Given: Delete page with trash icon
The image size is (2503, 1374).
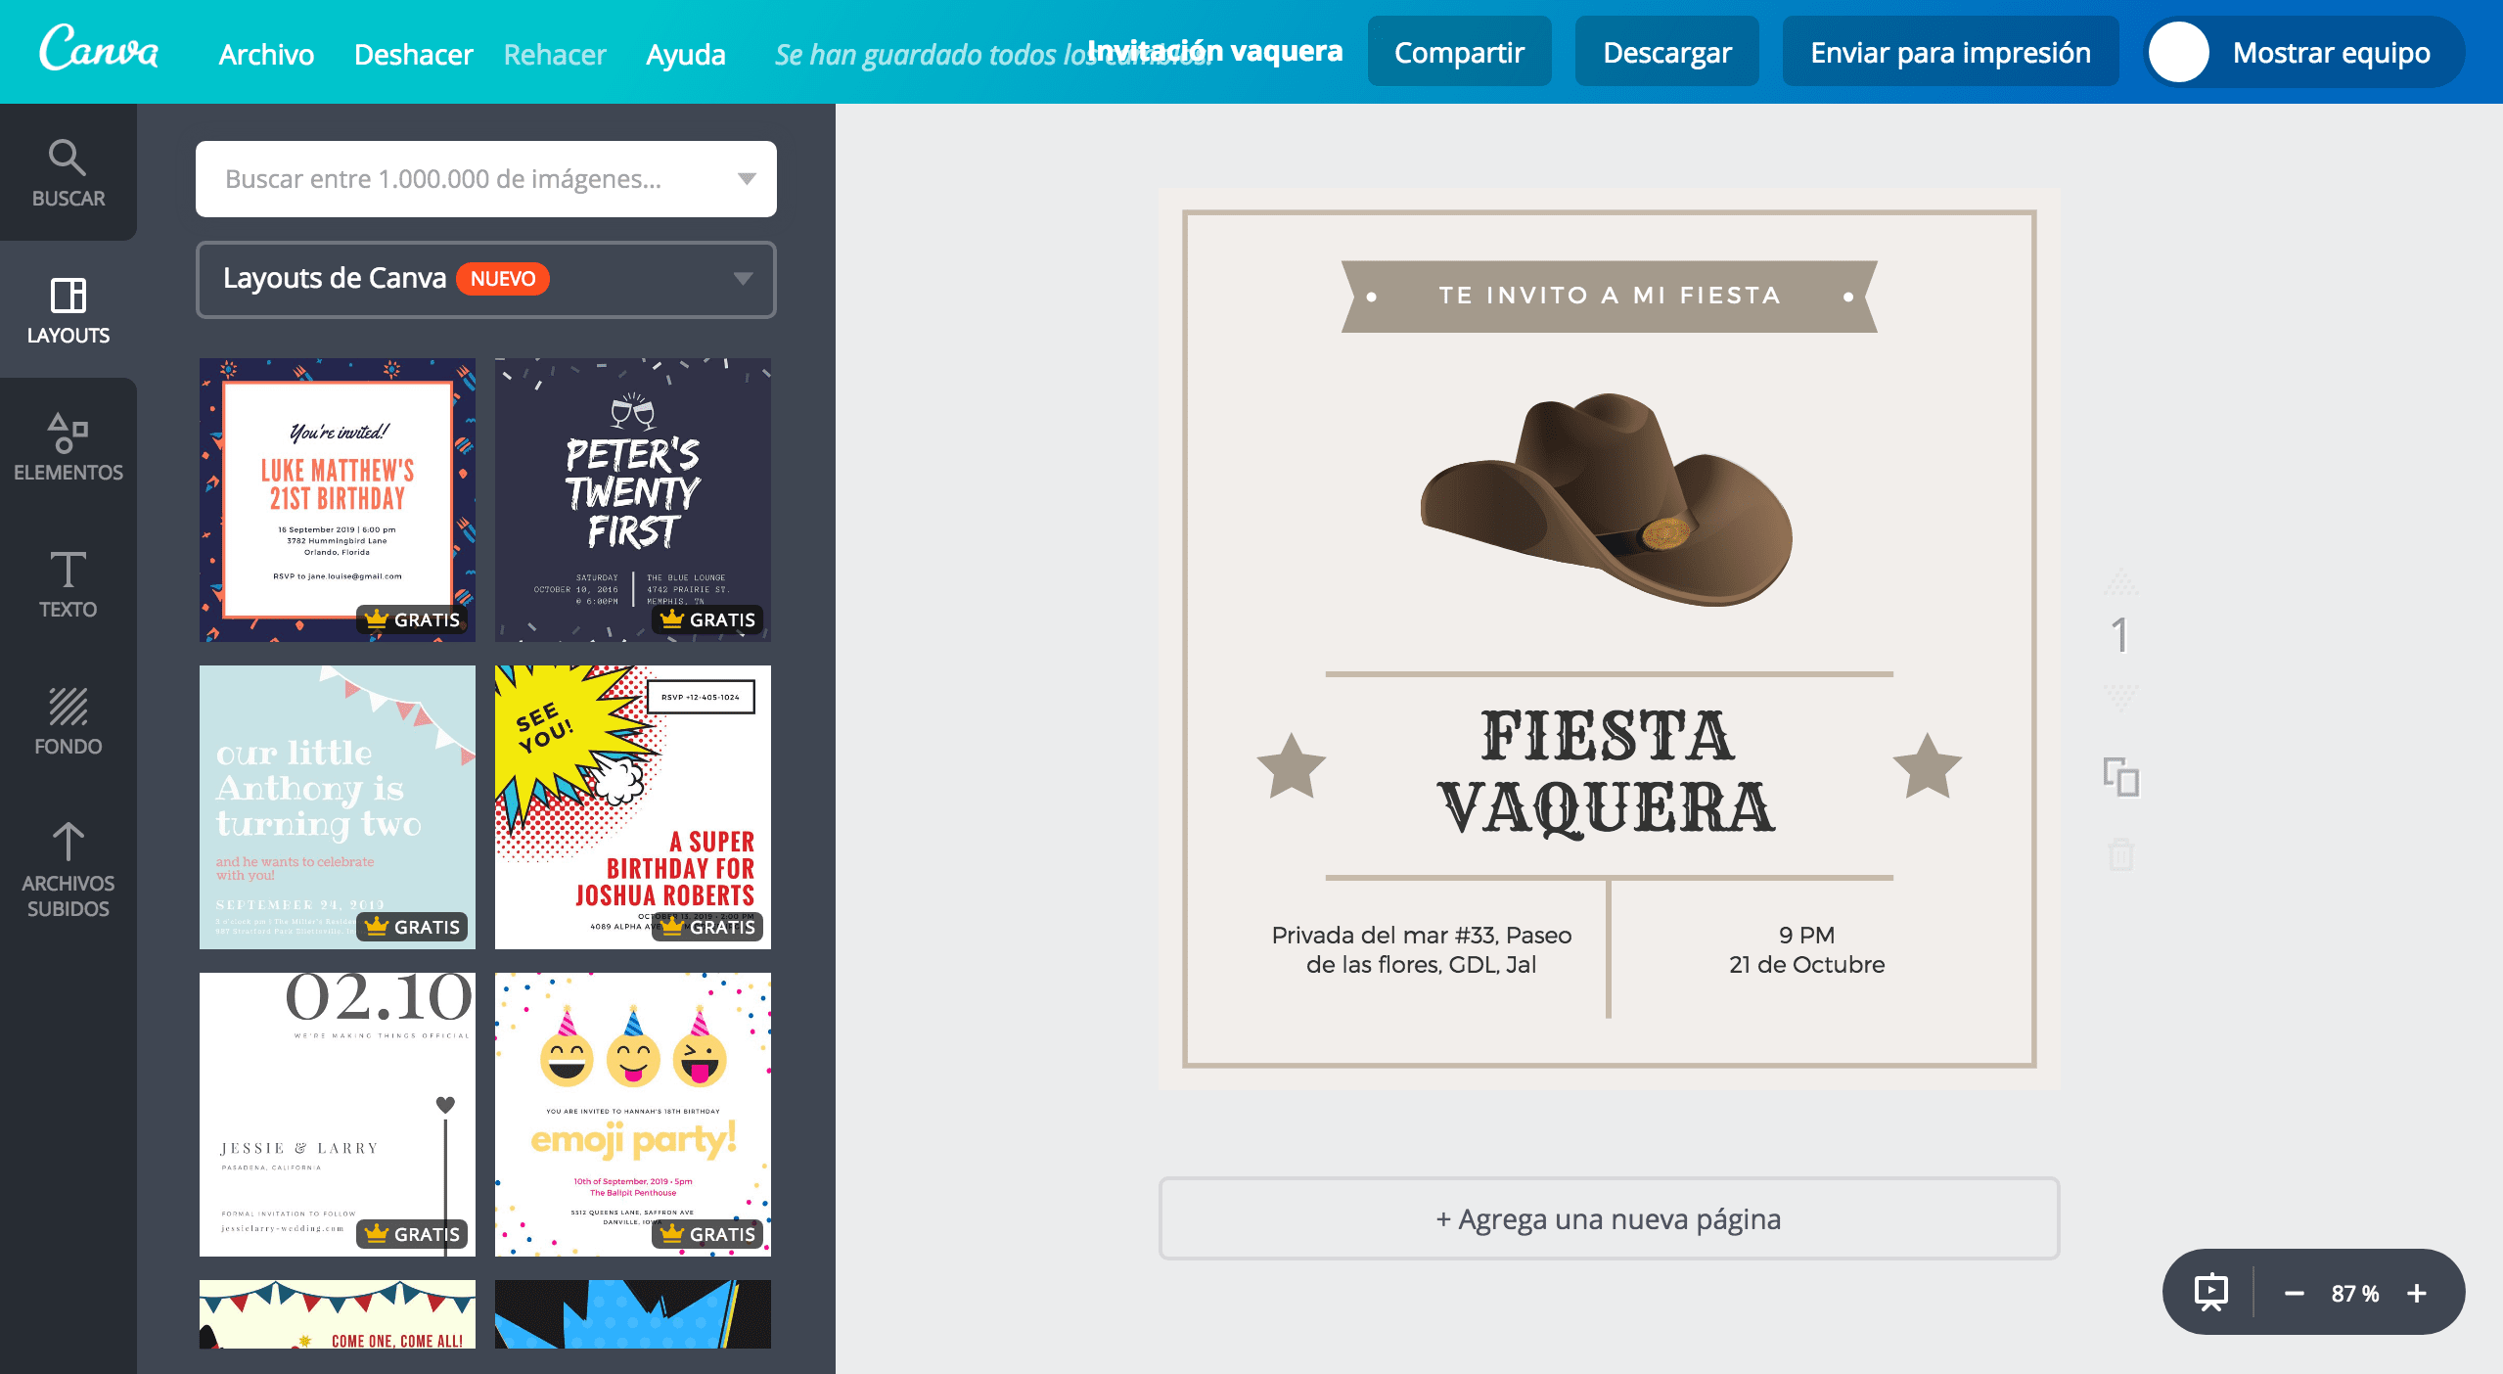Looking at the screenshot, I should (x=2121, y=853).
